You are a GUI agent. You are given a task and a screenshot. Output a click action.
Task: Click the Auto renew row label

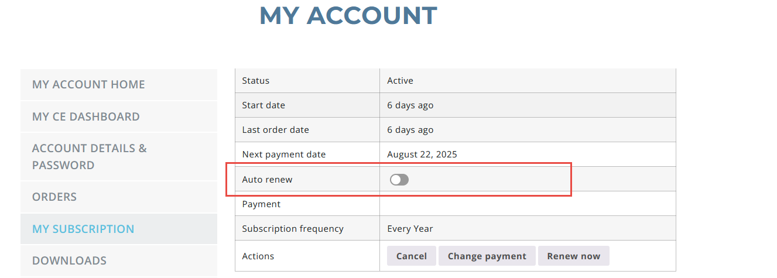(267, 180)
